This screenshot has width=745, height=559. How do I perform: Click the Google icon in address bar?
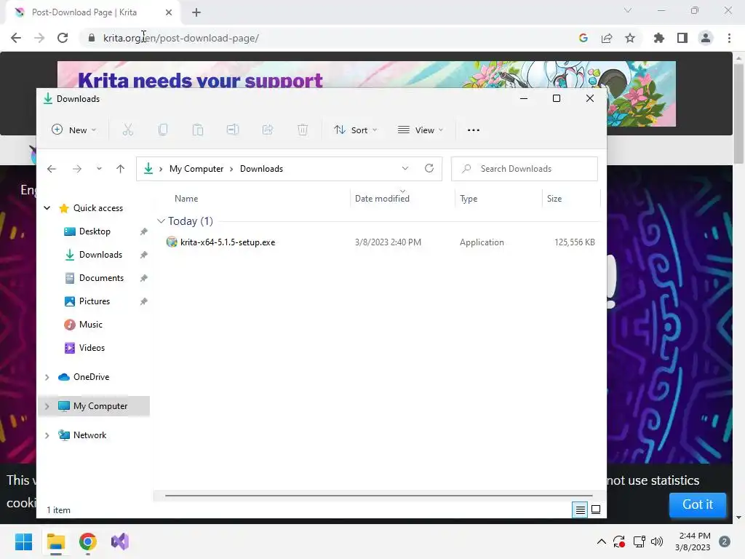click(583, 38)
